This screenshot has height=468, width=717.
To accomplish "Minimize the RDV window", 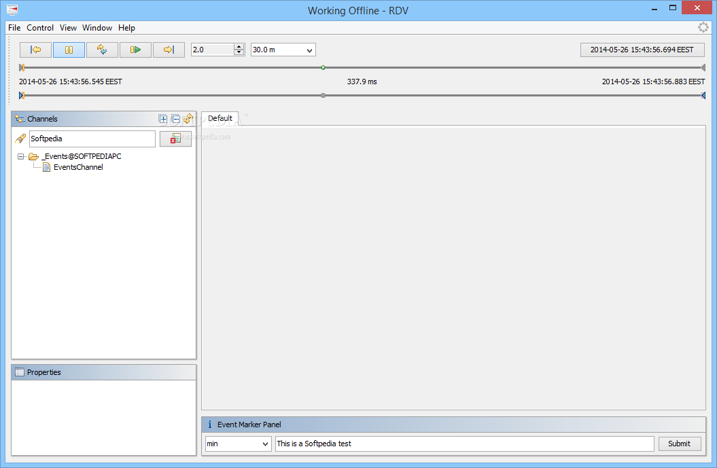I will coord(654,7).
